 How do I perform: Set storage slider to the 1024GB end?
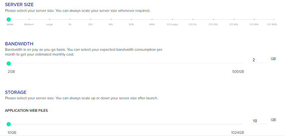pos(242,124)
